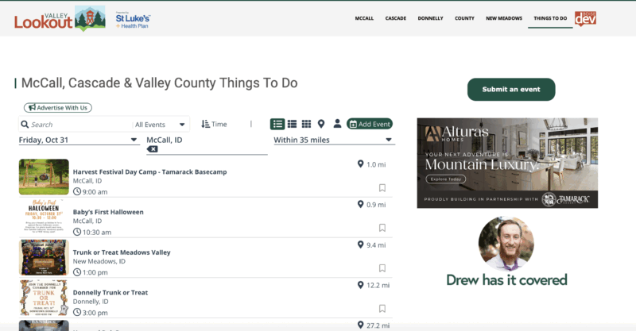Viewport: 636px width, 331px height.
Task: Switch to the grid view icon
Action: (x=307, y=124)
